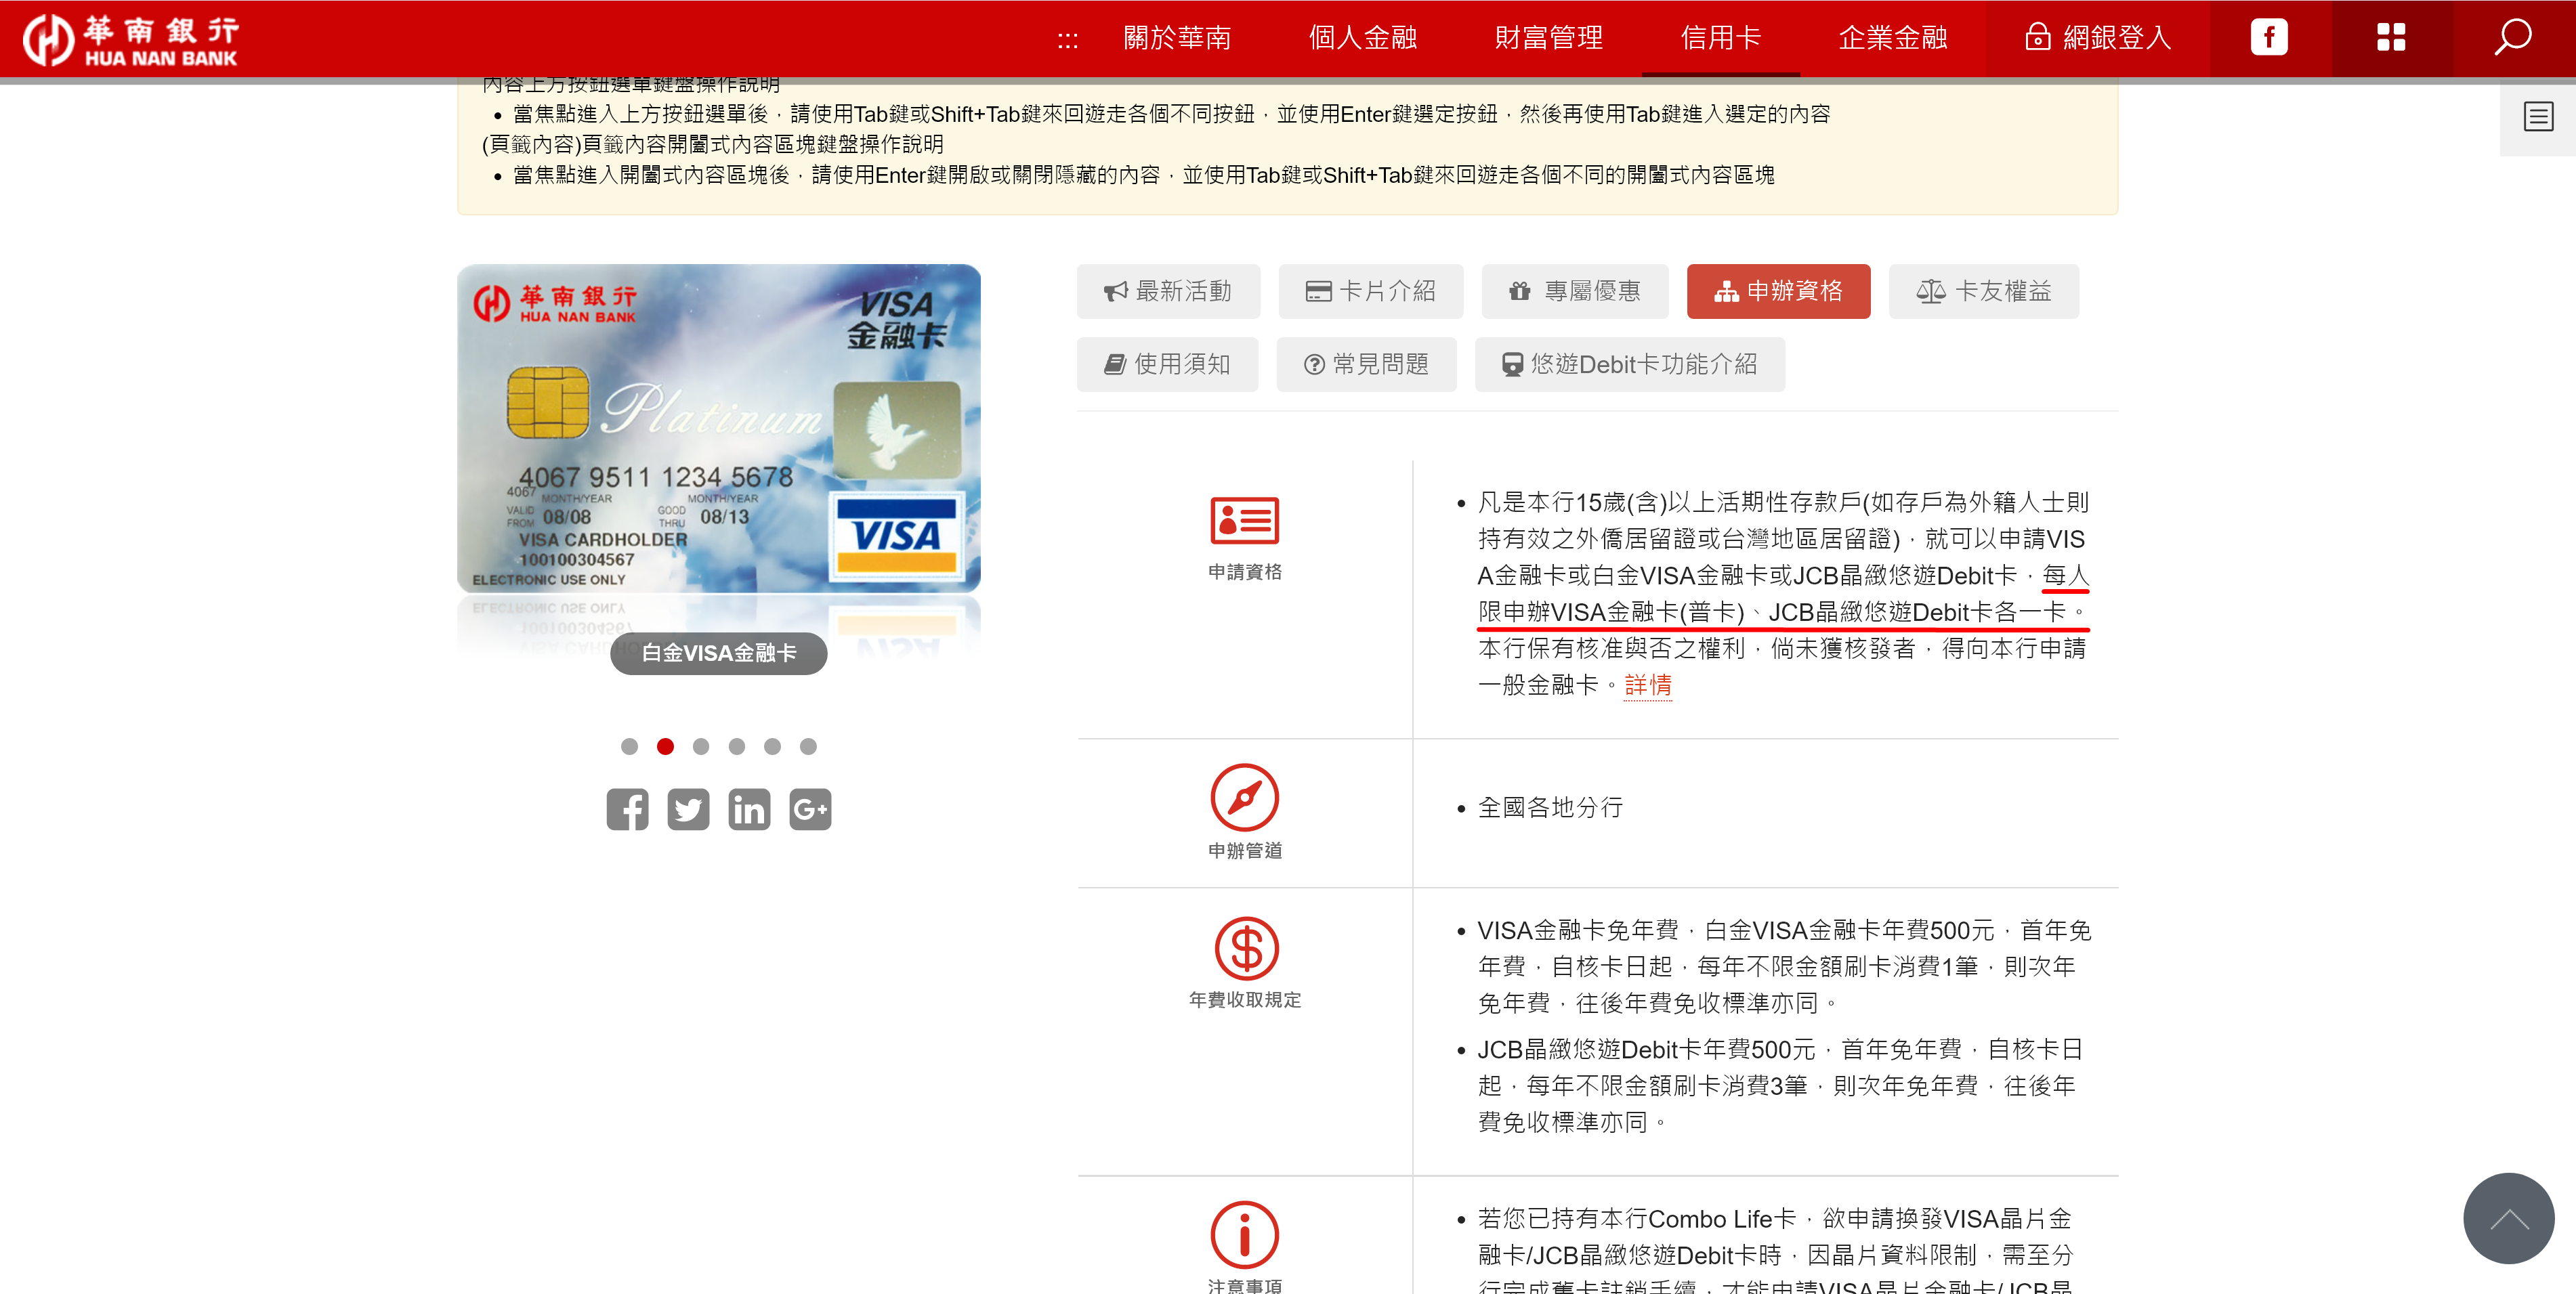2576x1294 pixels.
Task: Select fourth carousel dot
Action: [737, 746]
